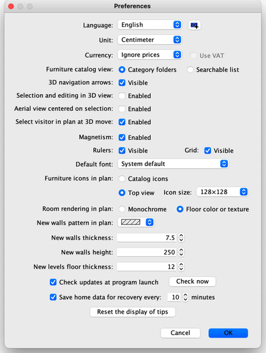The height and width of the screenshot is (353, 266).
Task: Open the Unit dropdown set to Centimeter
Action: coord(149,40)
